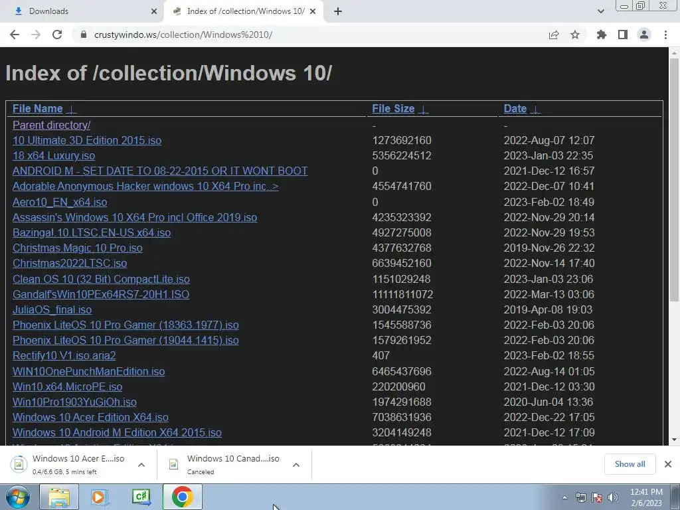Open the extensions puzzle icon
Viewport: 680px width, 510px height.
pos(602,35)
